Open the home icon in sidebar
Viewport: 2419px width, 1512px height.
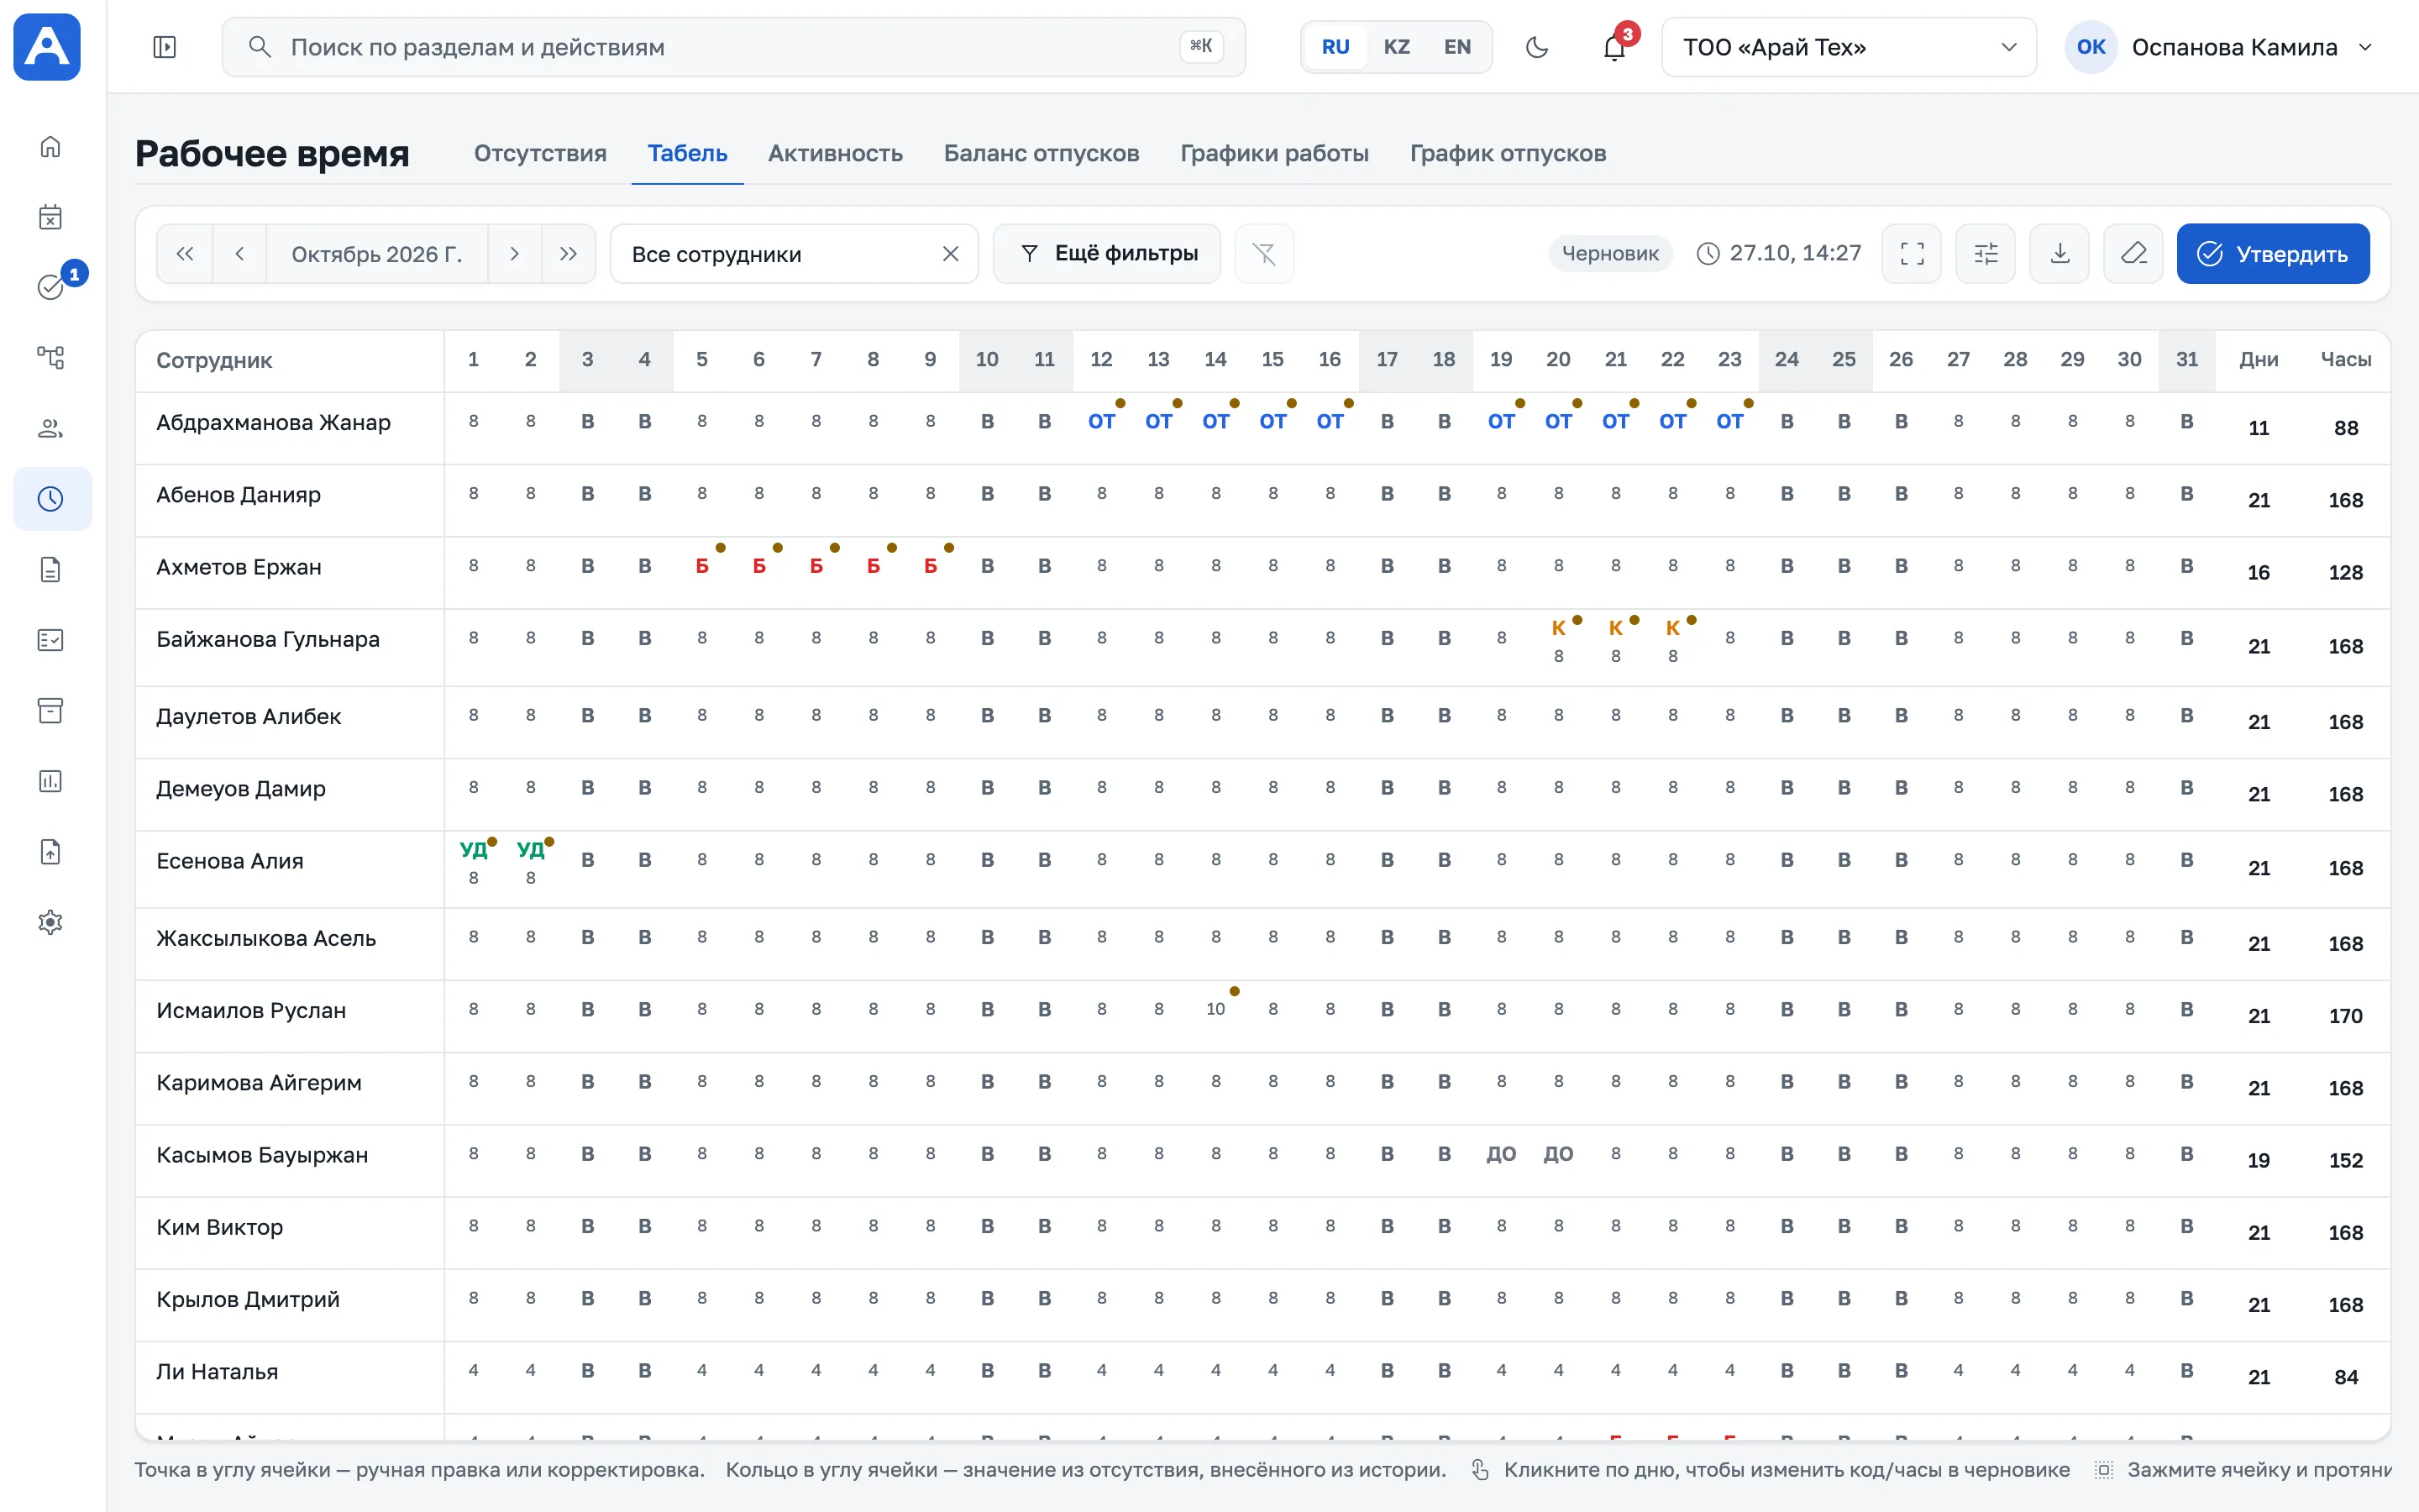click(x=50, y=147)
